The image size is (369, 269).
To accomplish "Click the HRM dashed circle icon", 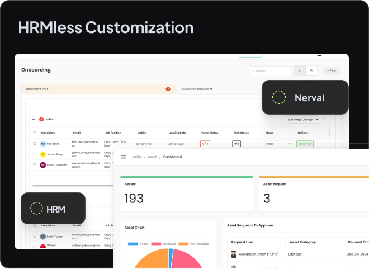I will (36, 209).
